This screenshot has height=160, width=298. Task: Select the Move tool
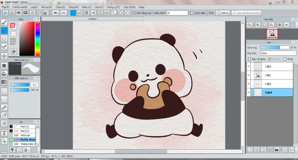tap(4, 56)
